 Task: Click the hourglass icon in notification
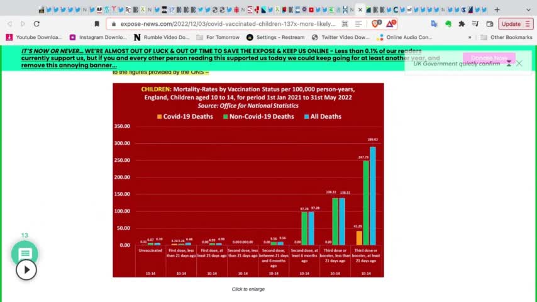click(509, 64)
